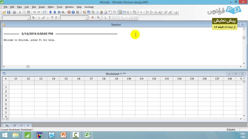Click the red Cancel circle icon
Viewport: 248px width, 139px height.
[x=69, y=12]
